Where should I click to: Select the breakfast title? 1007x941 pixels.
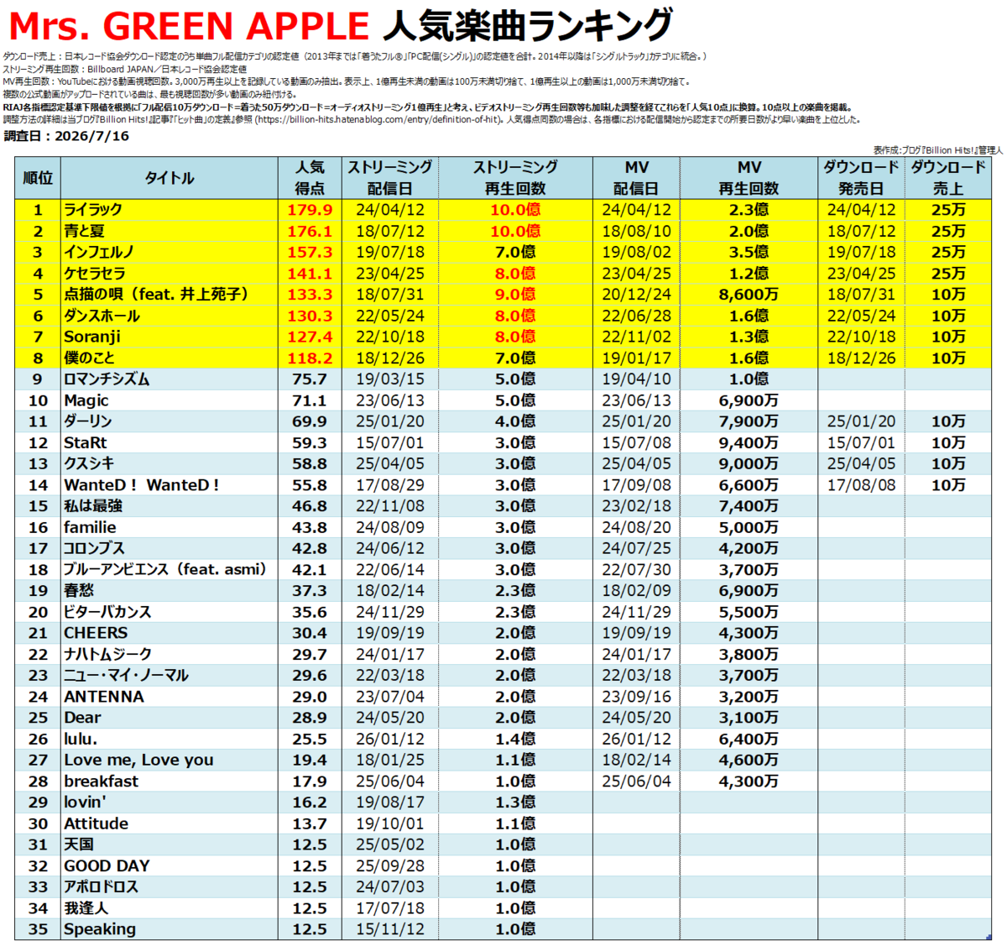click(x=102, y=781)
